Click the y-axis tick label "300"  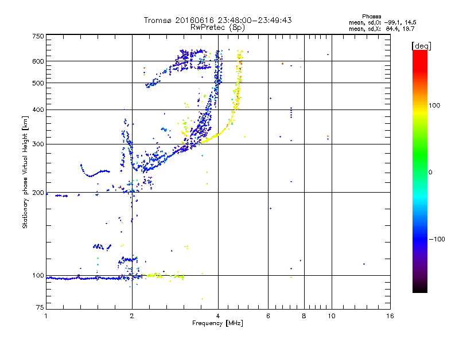point(38,144)
